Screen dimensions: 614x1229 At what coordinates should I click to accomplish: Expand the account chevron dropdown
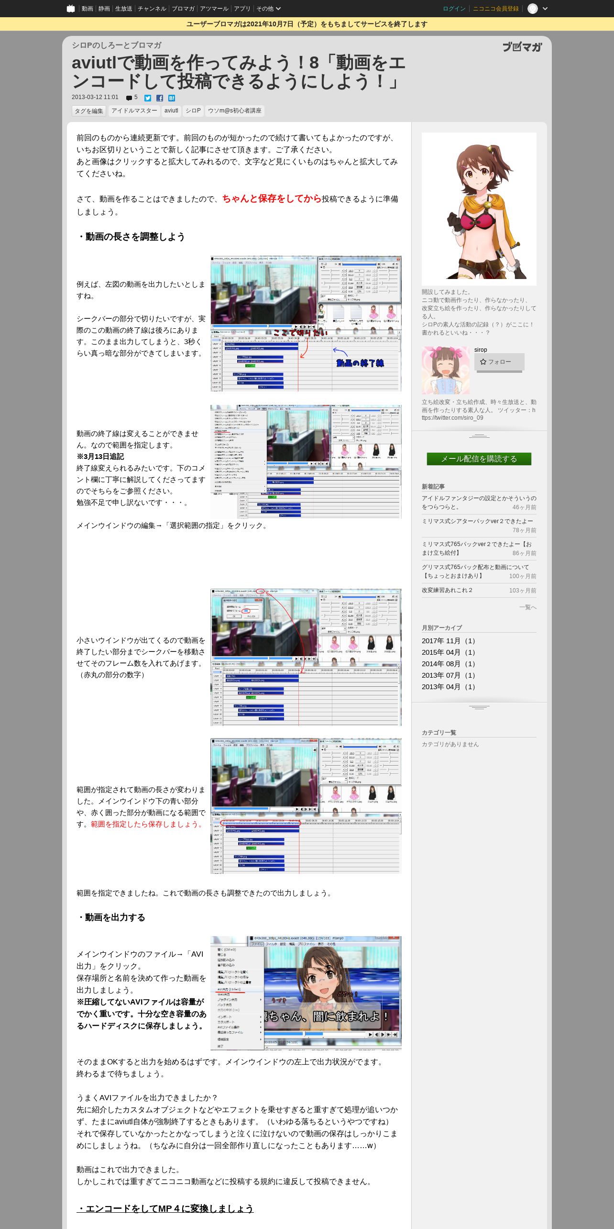(x=545, y=9)
